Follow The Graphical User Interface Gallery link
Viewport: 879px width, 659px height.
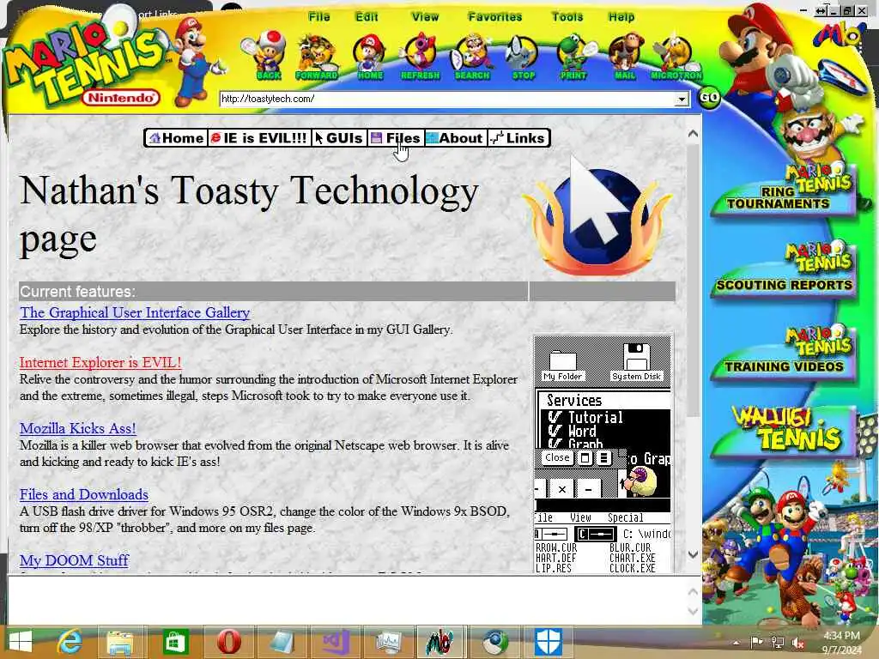pyautogui.click(x=135, y=312)
